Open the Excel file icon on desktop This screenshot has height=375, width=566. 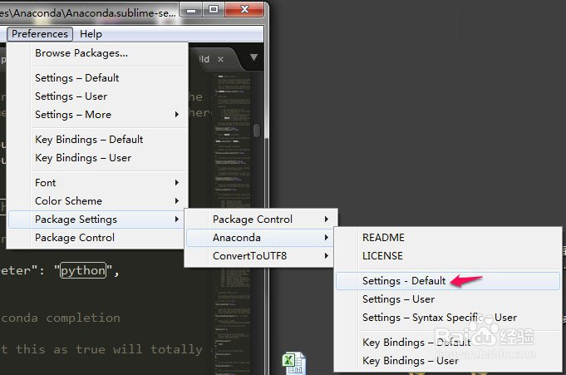[x=294, y=363]
